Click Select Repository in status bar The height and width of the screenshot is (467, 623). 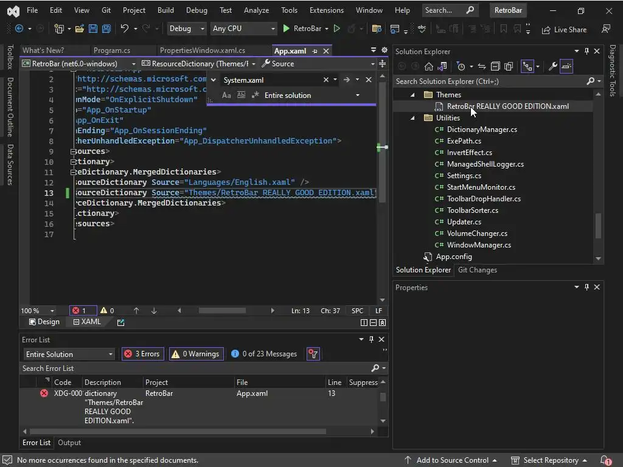pyautogui.click(x=549, y=460)
